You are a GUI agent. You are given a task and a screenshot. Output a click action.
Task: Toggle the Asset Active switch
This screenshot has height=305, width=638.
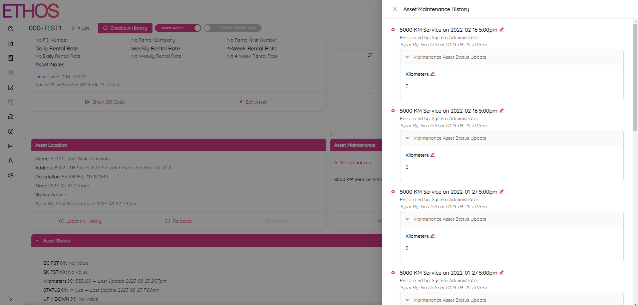[x=197, y=28]
